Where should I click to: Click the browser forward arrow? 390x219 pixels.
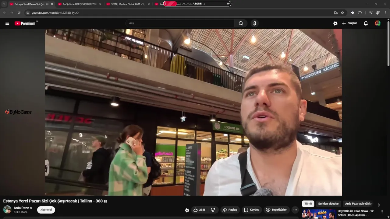[x=12, y=13]
